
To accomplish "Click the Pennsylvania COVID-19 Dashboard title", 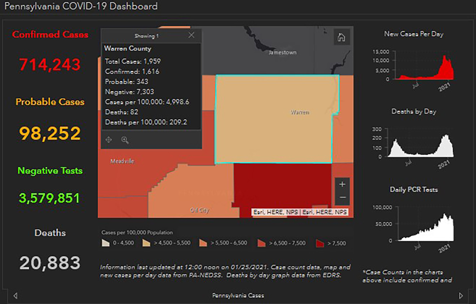I will [x=81, y=6].
